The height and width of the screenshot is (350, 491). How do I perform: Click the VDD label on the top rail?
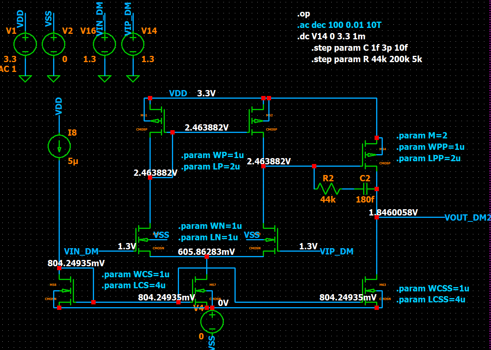177,93
